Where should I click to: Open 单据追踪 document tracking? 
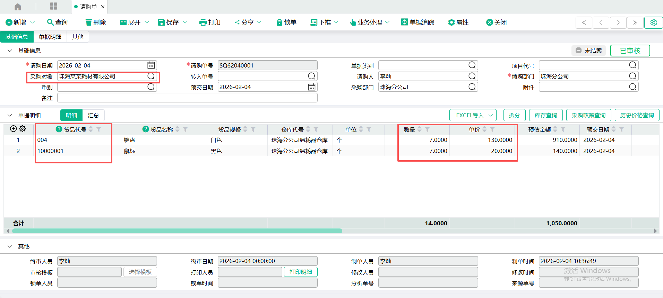[x=417, y=22]
